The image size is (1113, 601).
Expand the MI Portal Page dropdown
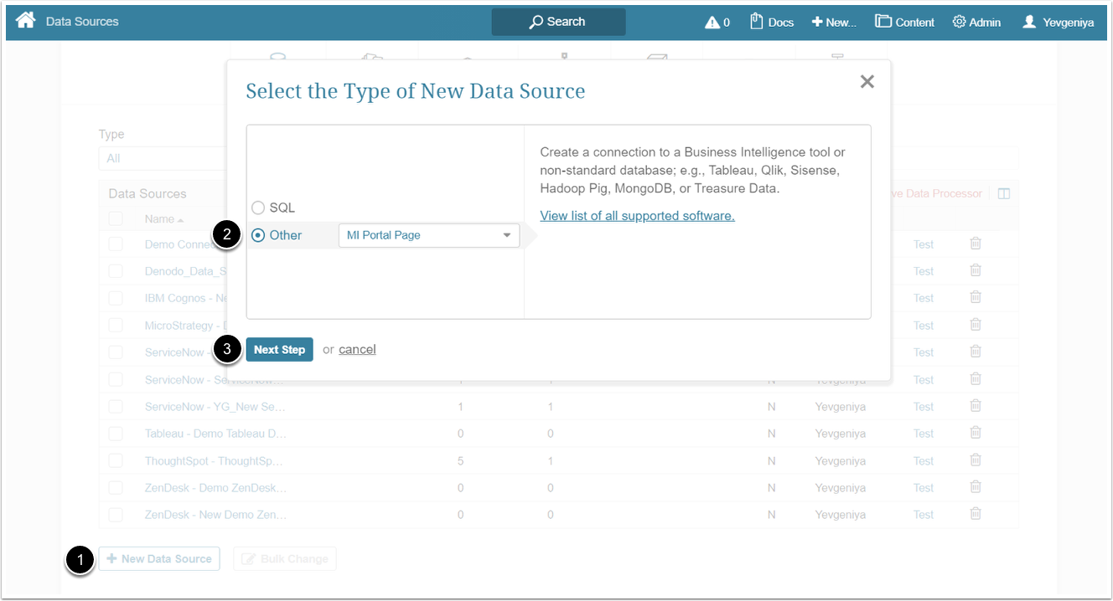pyautogui.click(x=428, y=235)
